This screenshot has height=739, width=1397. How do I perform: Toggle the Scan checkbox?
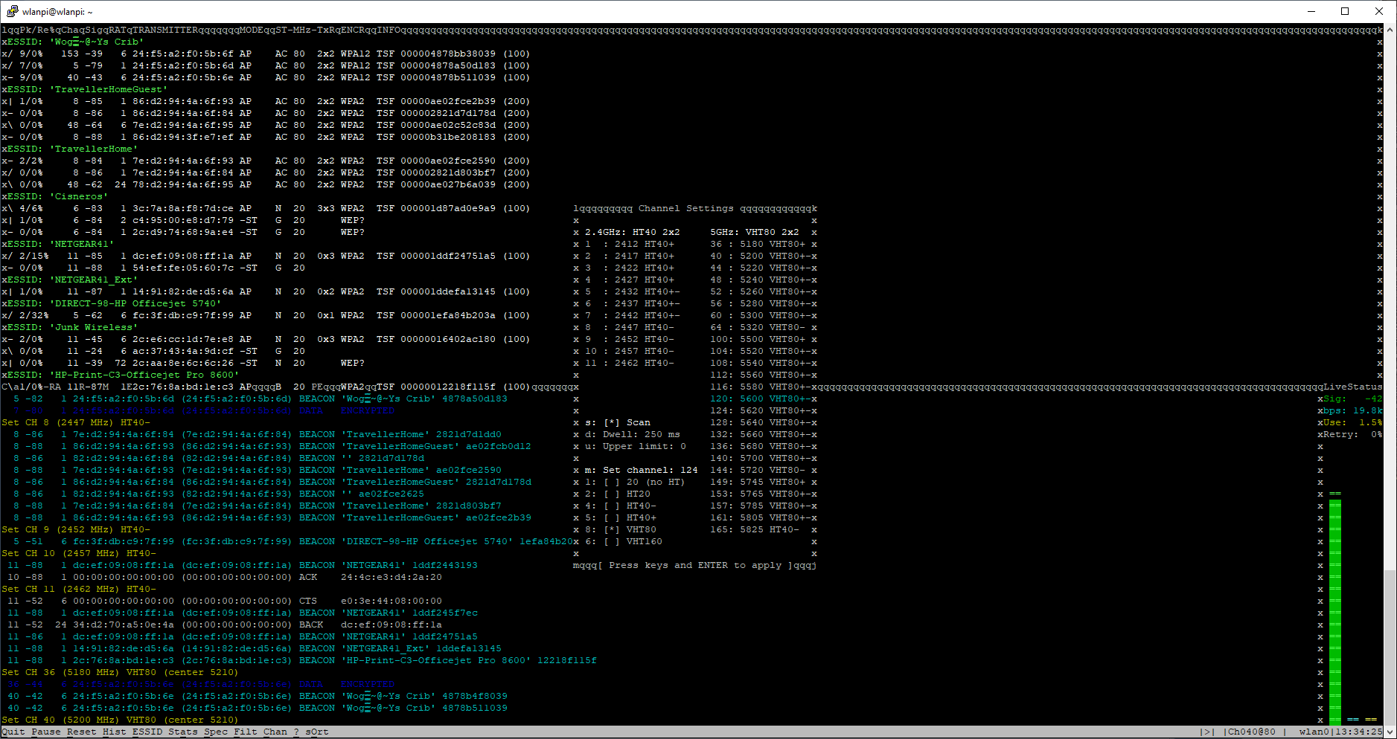click(x=612, y=422)
